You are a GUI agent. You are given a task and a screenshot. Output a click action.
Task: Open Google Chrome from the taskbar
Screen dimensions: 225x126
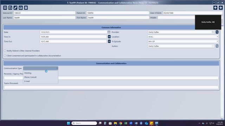tap(121, 123)
